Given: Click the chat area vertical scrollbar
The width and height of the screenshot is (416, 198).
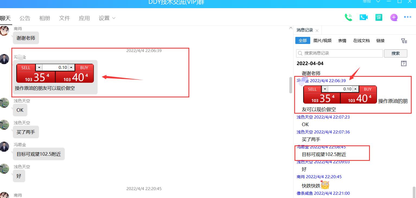Looking at the screenshot, I should click(291, 85).
